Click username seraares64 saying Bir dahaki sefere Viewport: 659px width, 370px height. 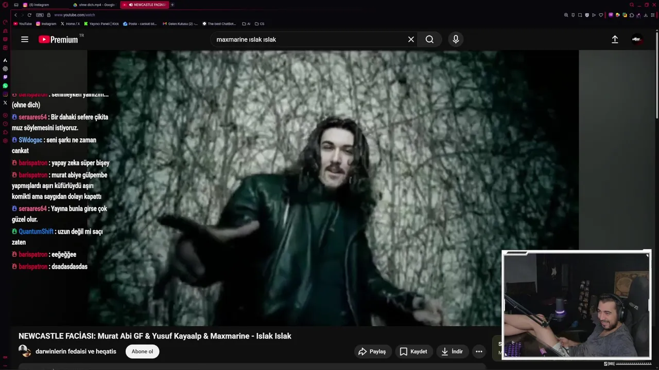click(32, 117)
